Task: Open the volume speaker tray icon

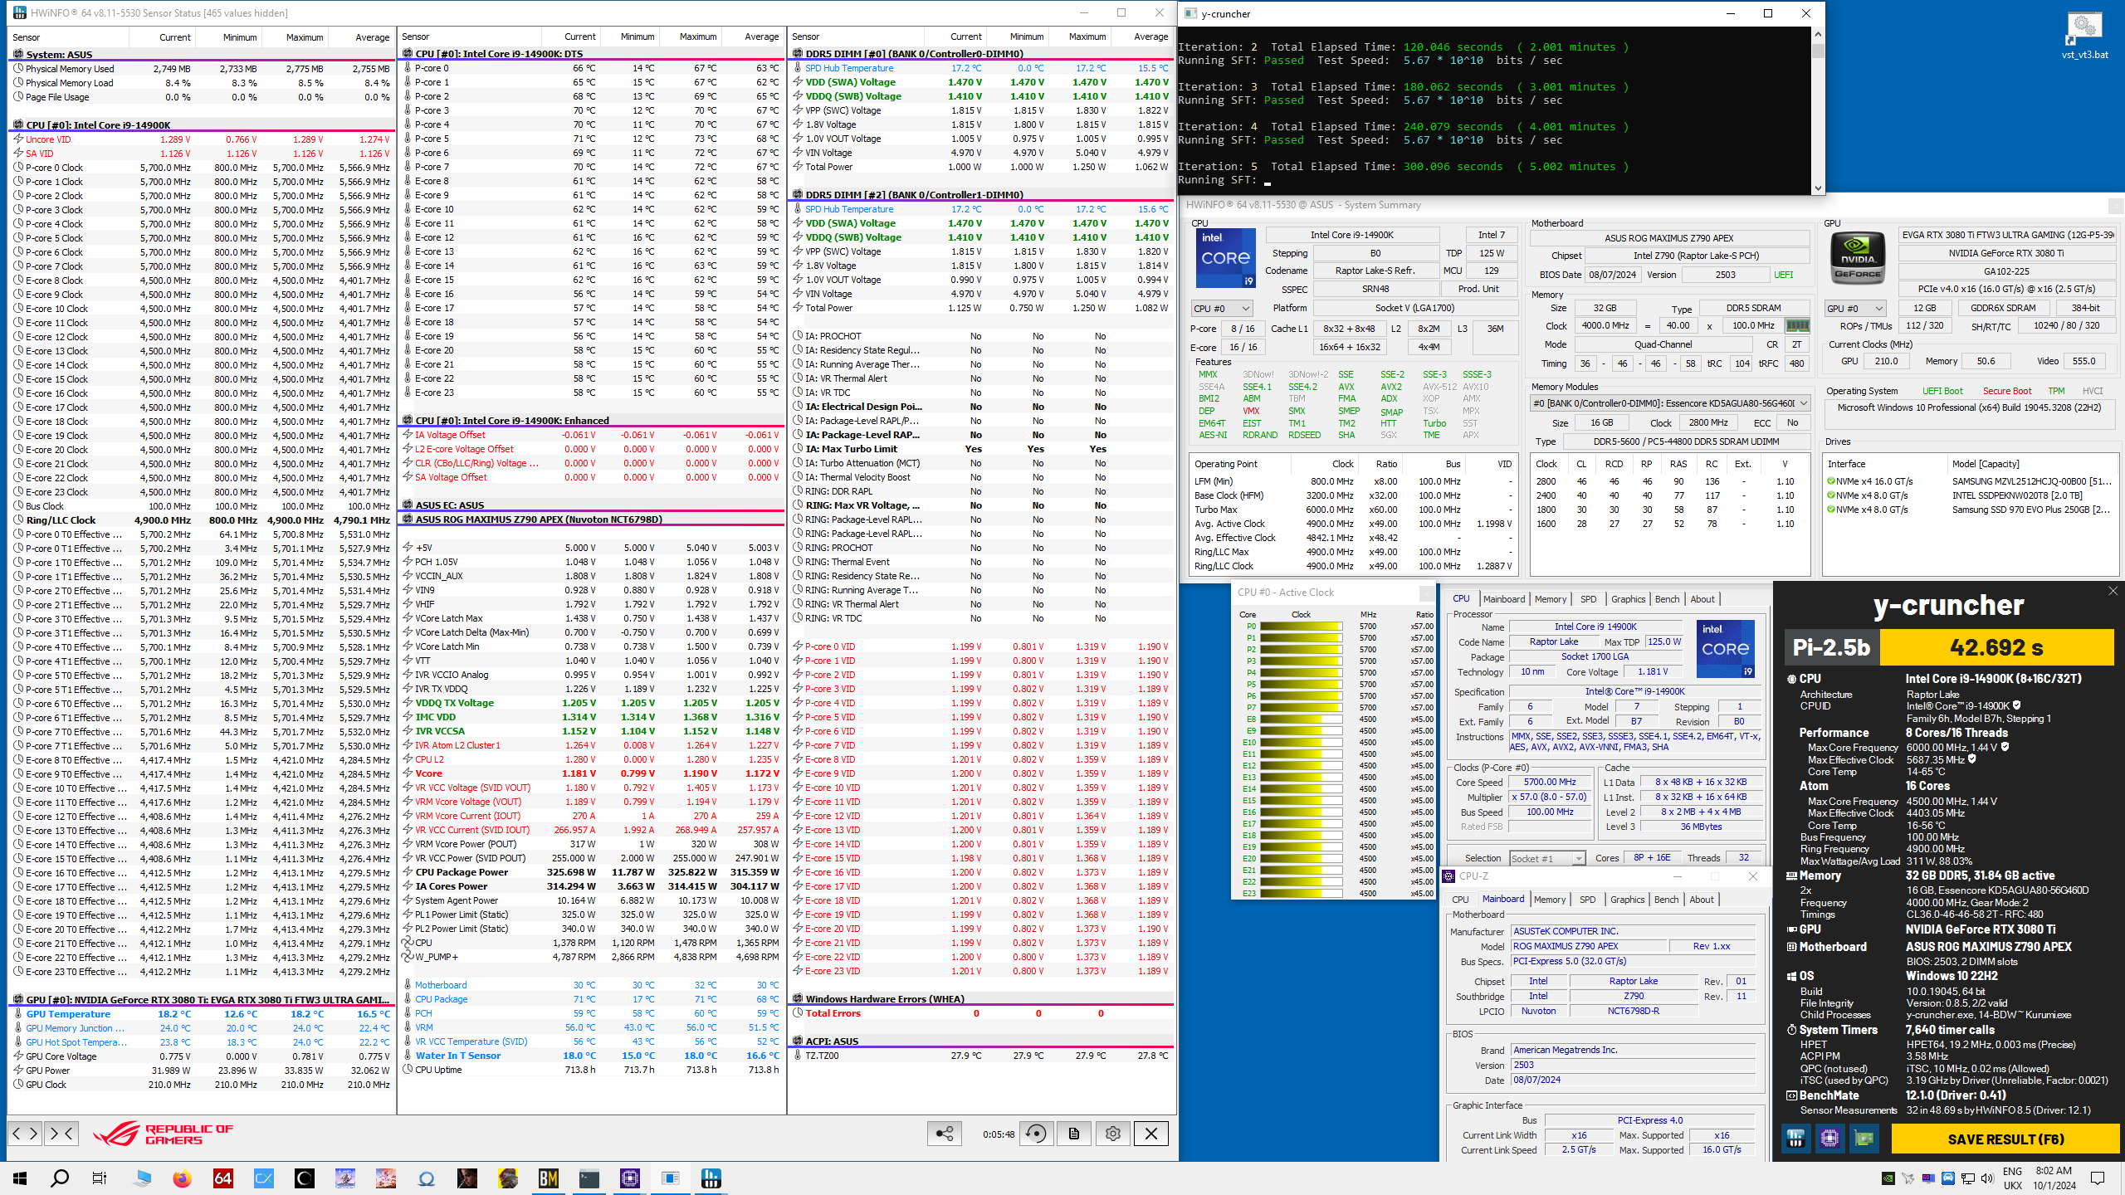Action: coord(1986,1178)
